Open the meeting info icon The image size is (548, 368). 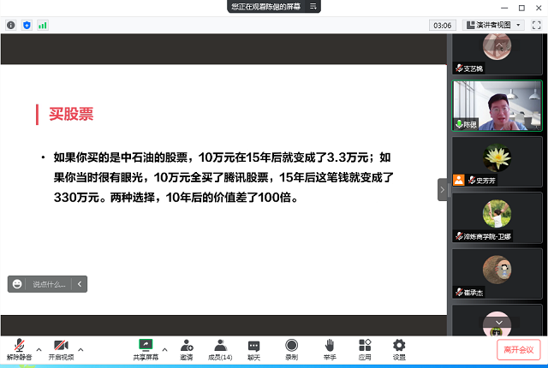[11, 25]
